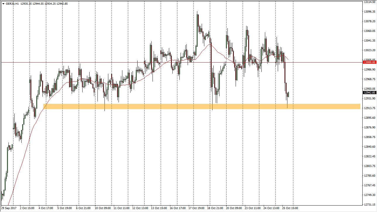Click the black 12942.85 current price tag
Viewport: 377px width, 212px height.
click(x=369, y=93)
